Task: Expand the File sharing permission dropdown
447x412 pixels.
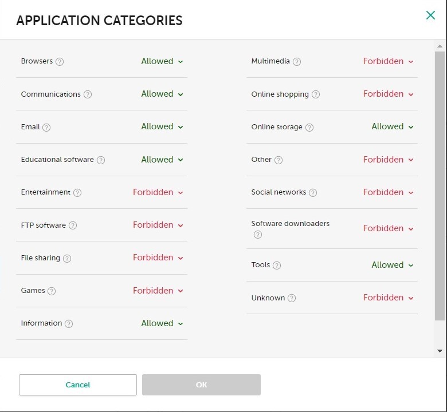Action: [158, 257]
